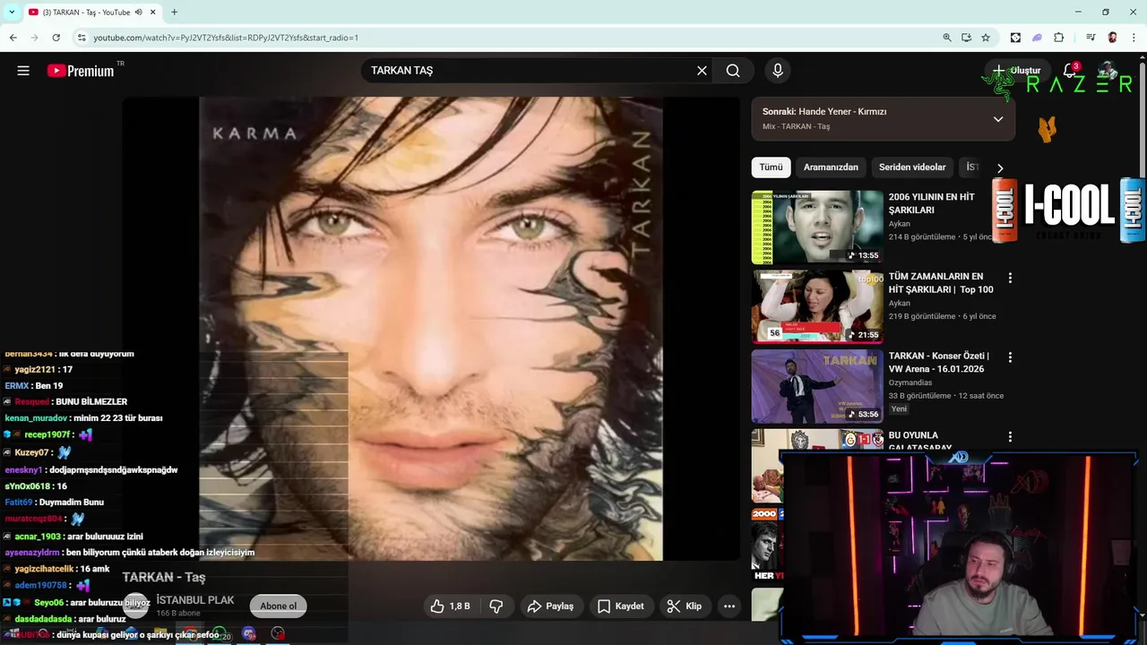Screen dimensions: 1147x645
Task: Create a clip with Klip button
Action: pyautogui.click(x=684, y=606)
